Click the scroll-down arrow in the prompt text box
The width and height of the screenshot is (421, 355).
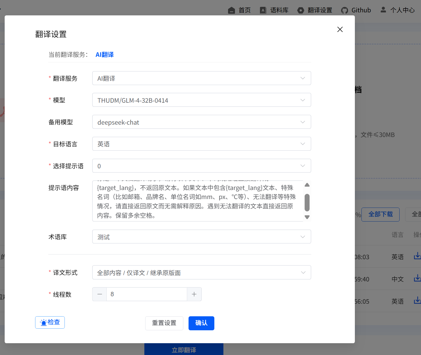307,217
